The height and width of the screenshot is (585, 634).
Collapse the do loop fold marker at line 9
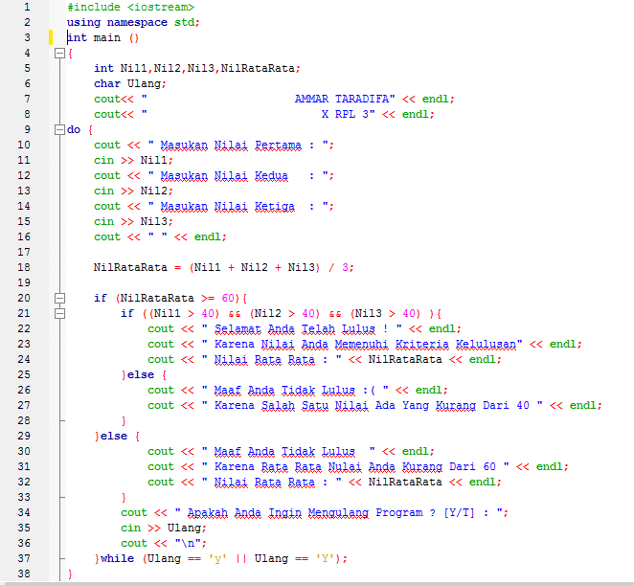coord(59,130)
